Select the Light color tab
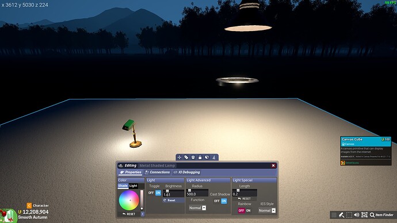 coord(133,186)
